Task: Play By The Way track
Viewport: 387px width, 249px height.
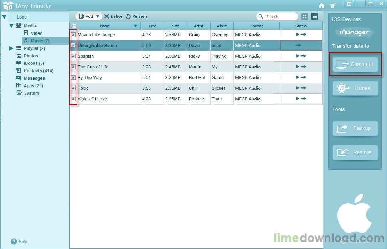Action: tap(298, 77)
